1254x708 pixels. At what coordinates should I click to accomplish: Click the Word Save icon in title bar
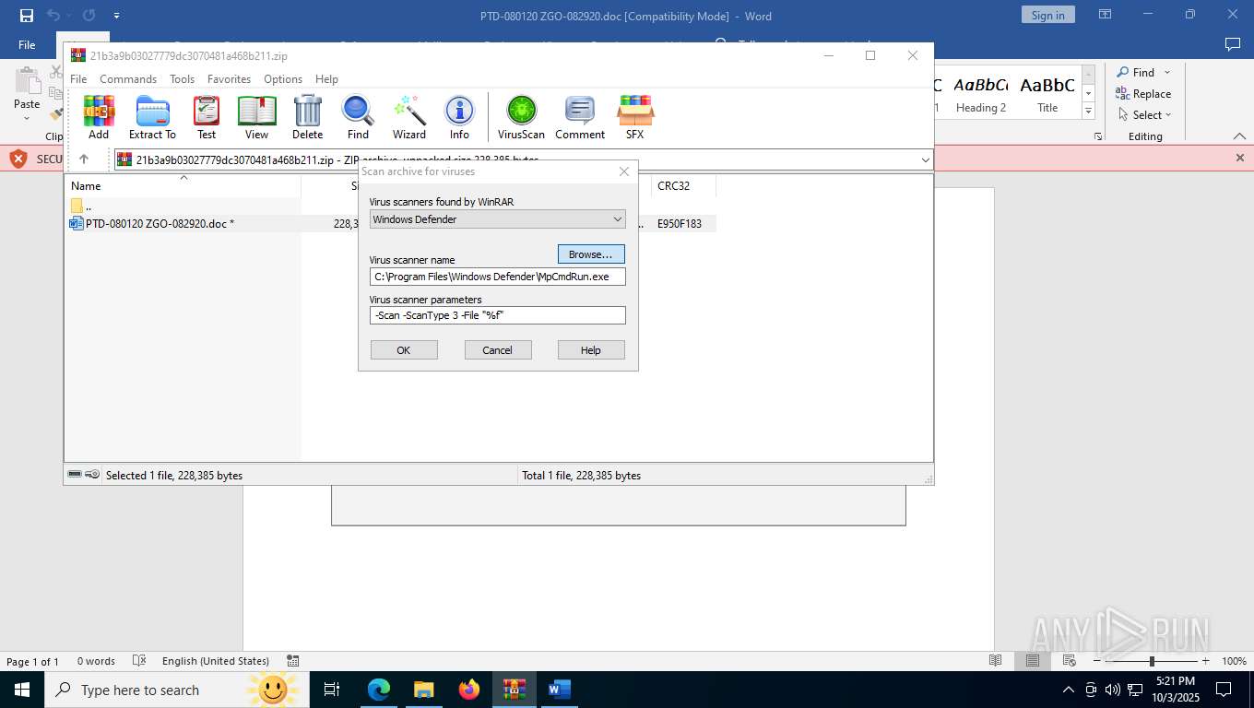click(x=27, y=16)
